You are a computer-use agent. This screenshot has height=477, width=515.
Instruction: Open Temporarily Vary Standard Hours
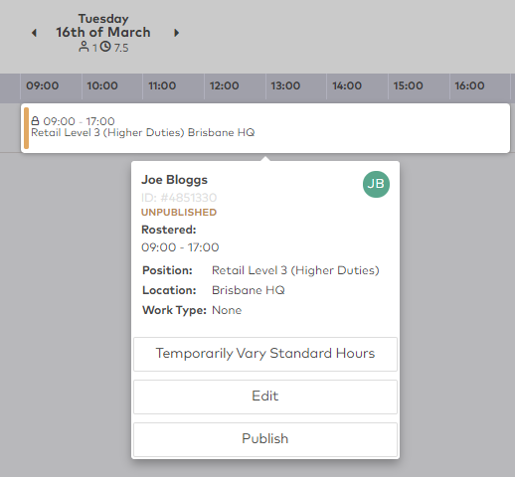click(265, 354)
